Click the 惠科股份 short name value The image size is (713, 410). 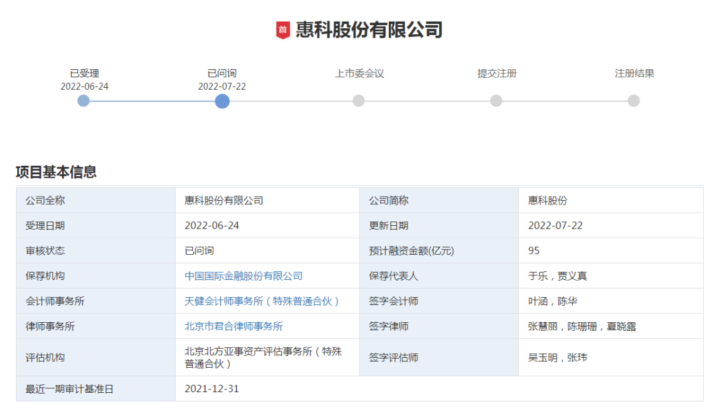tap(547, 201)
